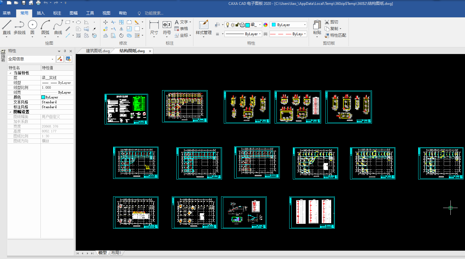Click the 线型比例 value 1.000 field
465x259 pixels.
57,87
